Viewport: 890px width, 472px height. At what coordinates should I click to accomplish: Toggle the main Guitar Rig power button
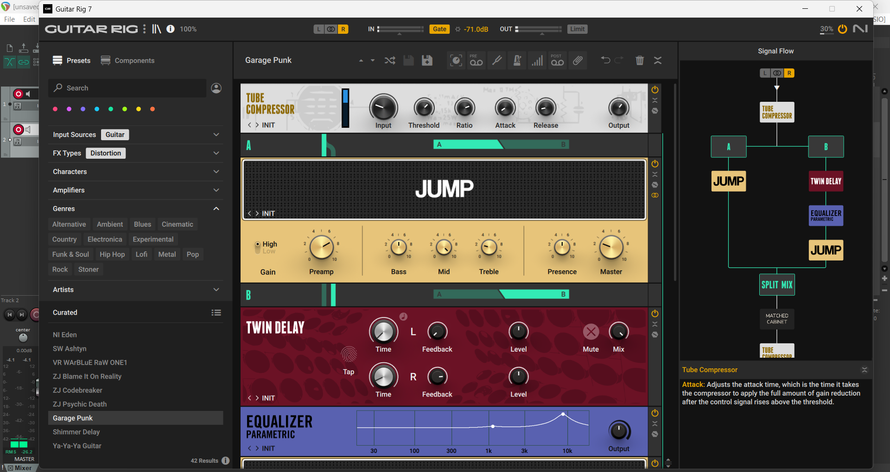(843, 29)
